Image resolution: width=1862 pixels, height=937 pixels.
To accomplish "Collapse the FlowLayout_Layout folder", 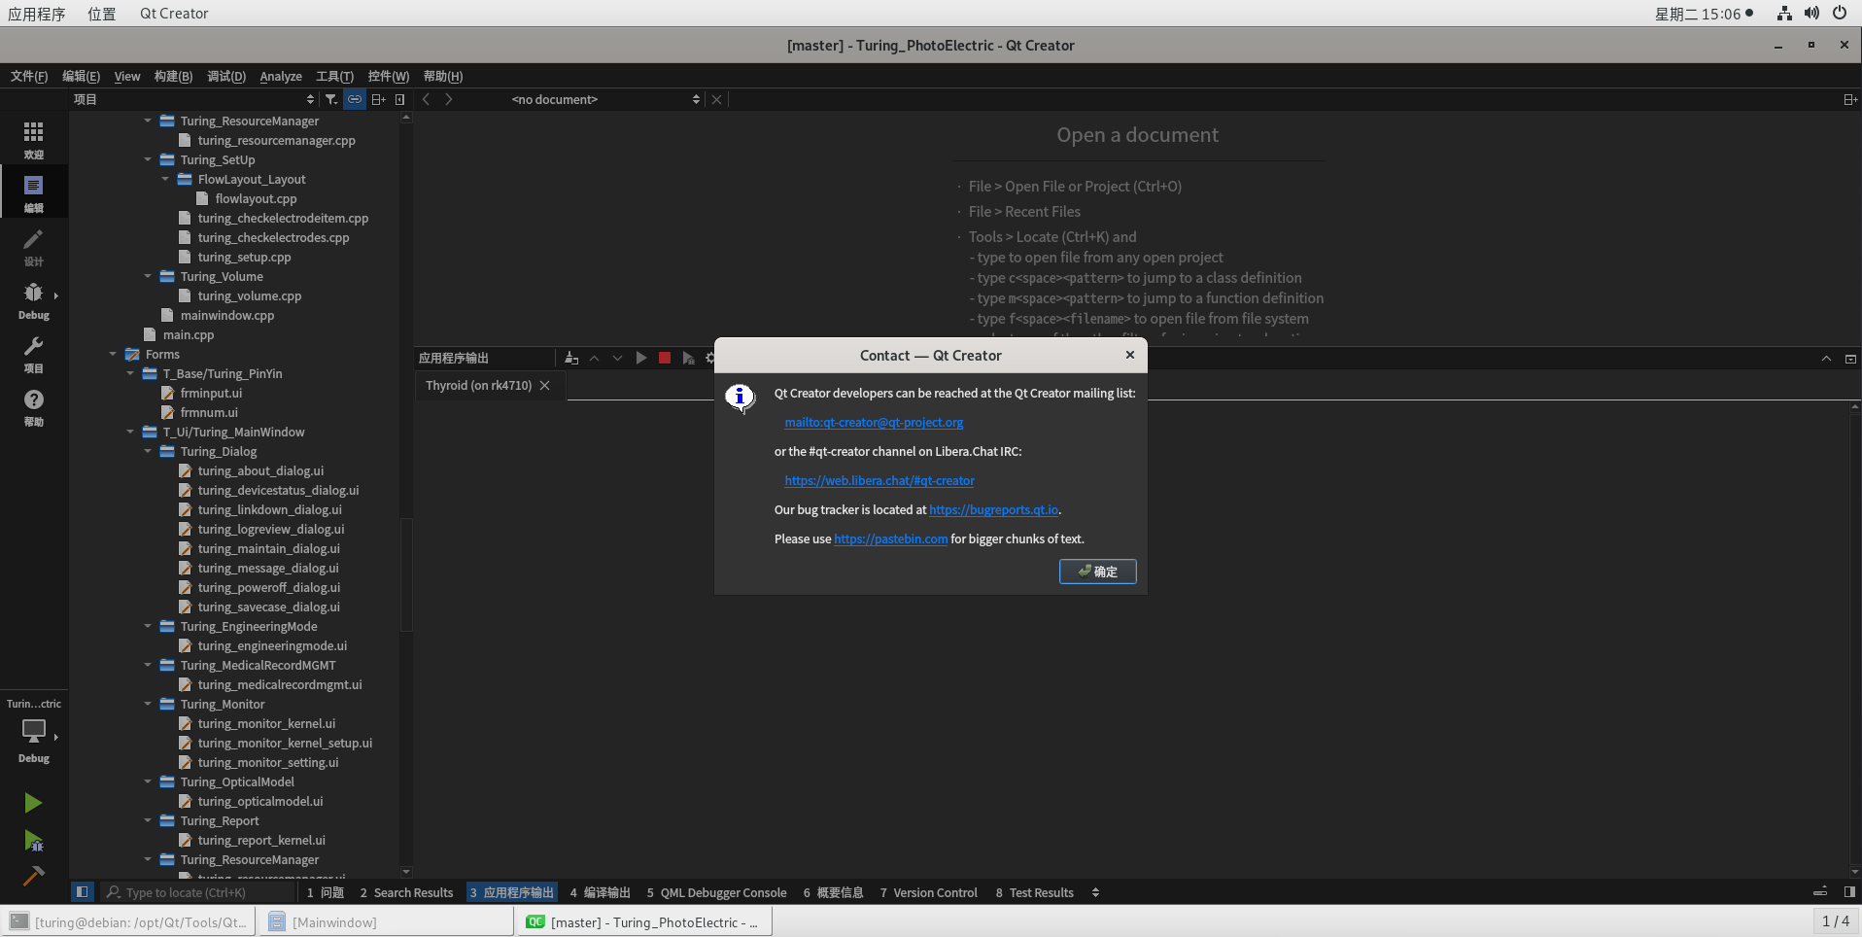I will pyautogui.click(x=165, y=179).
